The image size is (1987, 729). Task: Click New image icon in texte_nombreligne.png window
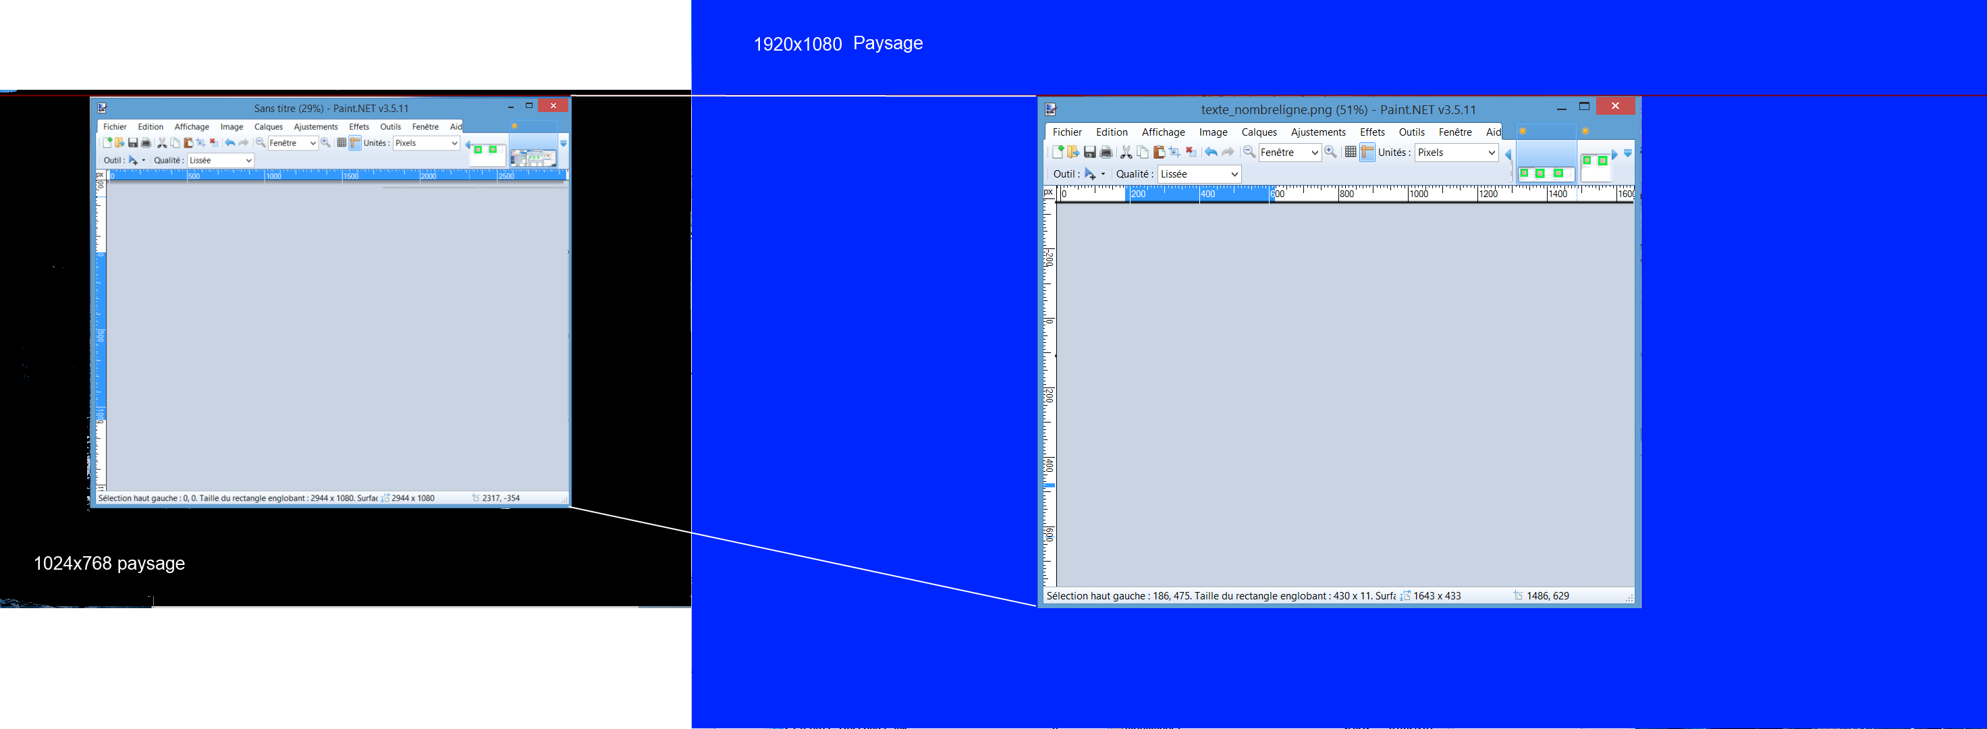[1058, 152]
